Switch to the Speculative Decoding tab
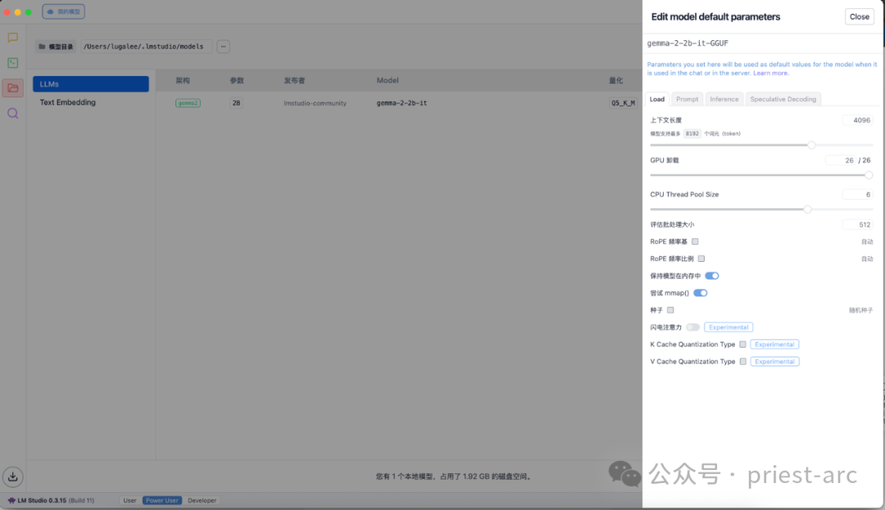This screenshot has height=510, width=885. 783,99
